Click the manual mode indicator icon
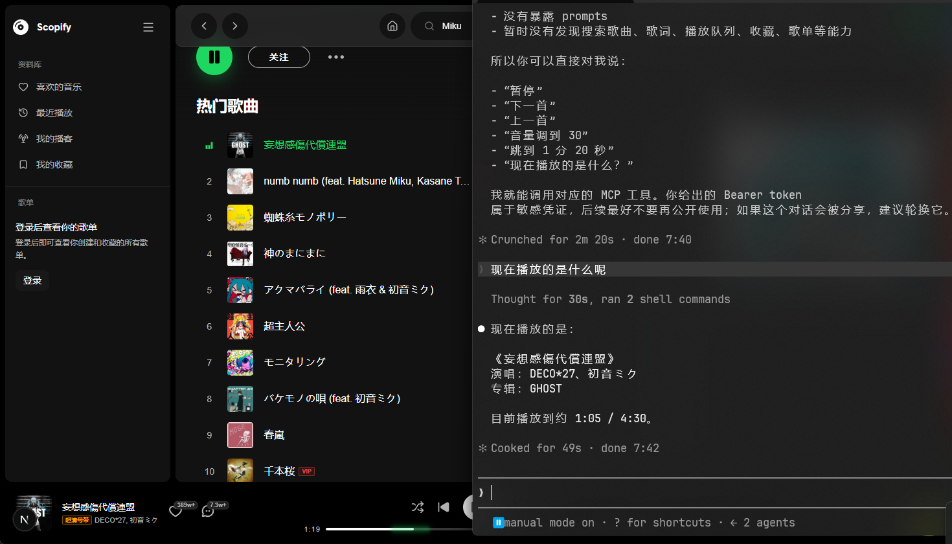This screenshot has width=952, height=544. click(x=498, y=523)
